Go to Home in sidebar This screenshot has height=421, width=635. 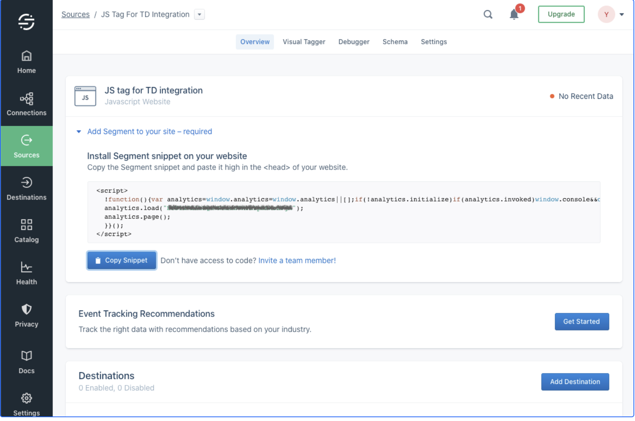(26, 62)
